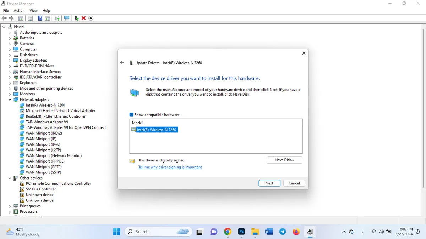Open File Explorer from the taskbar

(255, 232)
